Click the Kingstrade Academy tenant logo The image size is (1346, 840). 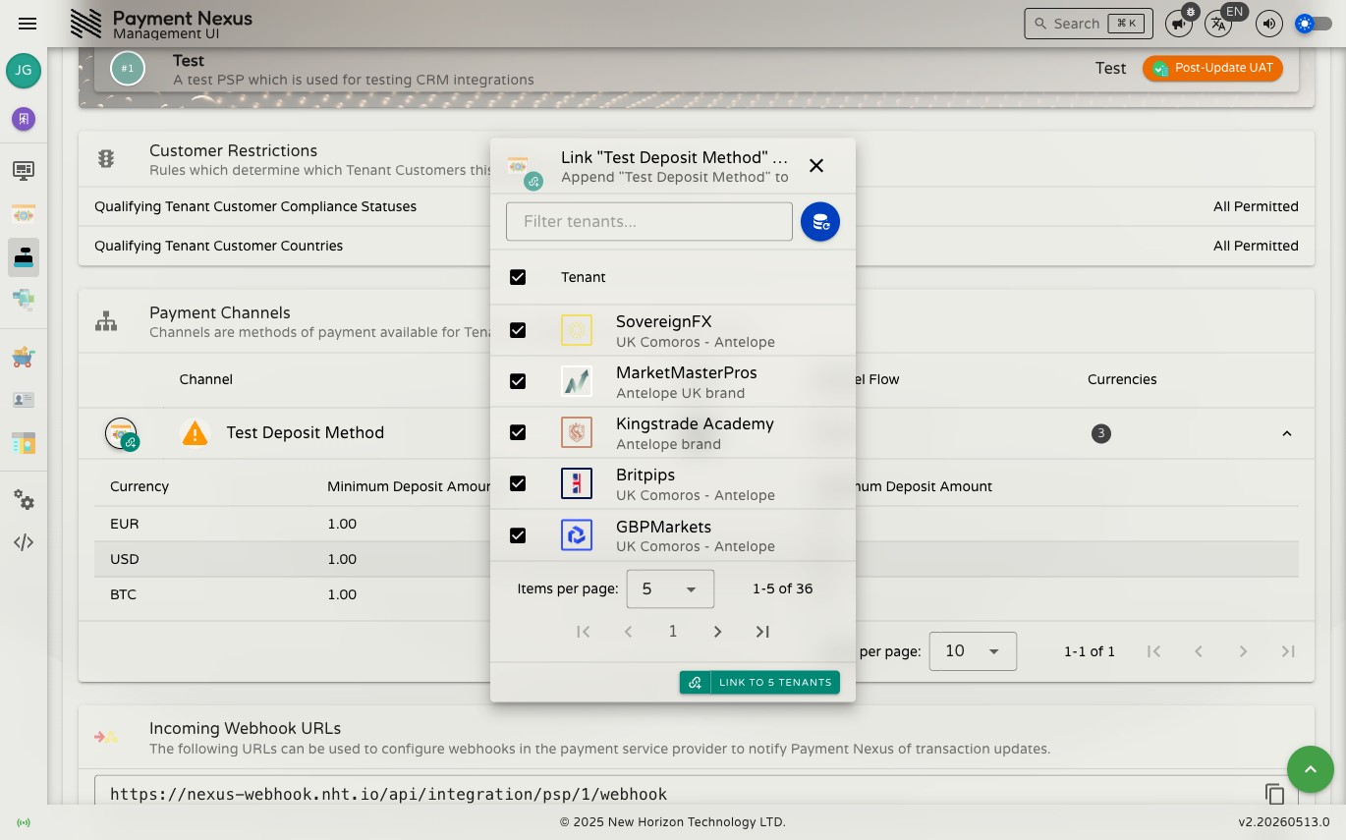click(577, 432)
